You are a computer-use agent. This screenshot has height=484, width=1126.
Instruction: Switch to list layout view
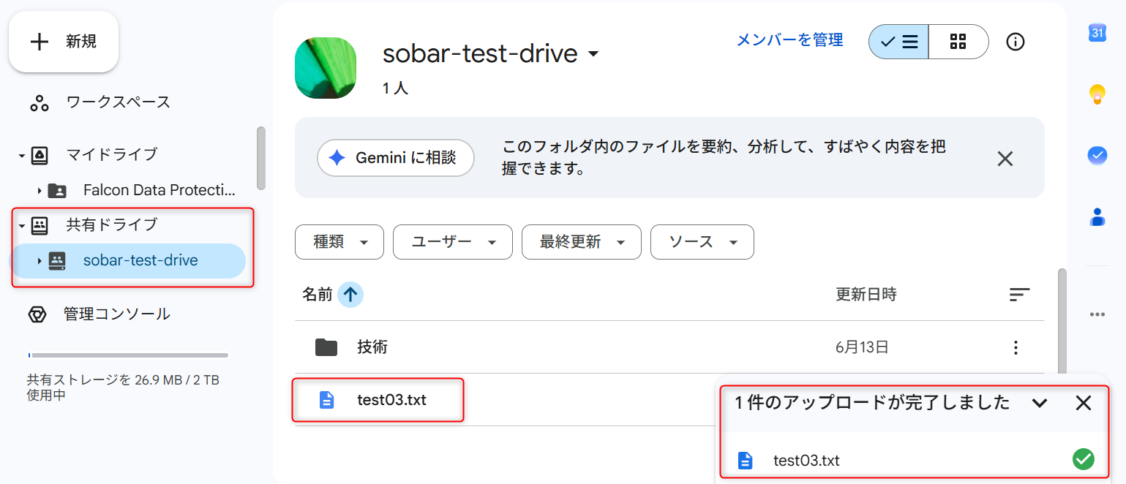(x=898, y=42)
